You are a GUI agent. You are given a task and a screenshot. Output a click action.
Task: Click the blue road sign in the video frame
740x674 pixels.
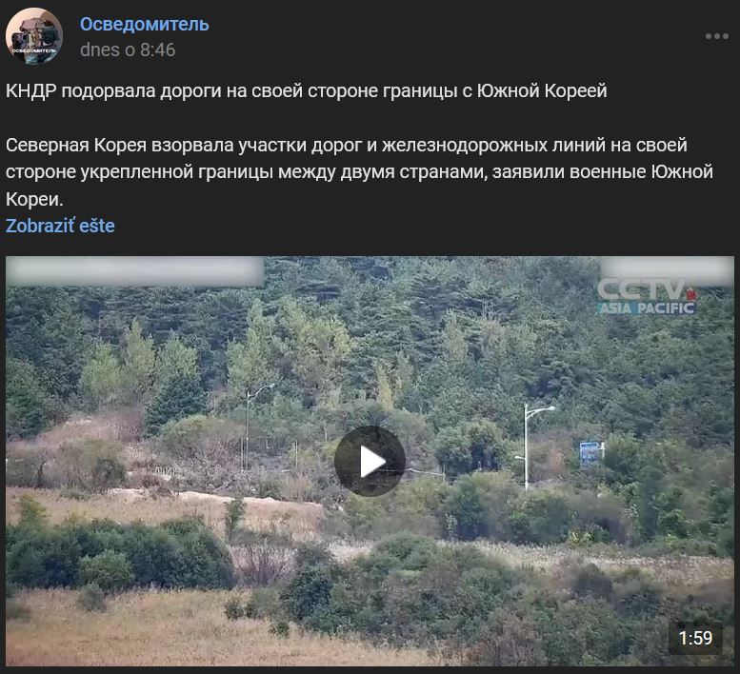coord(590,453)
